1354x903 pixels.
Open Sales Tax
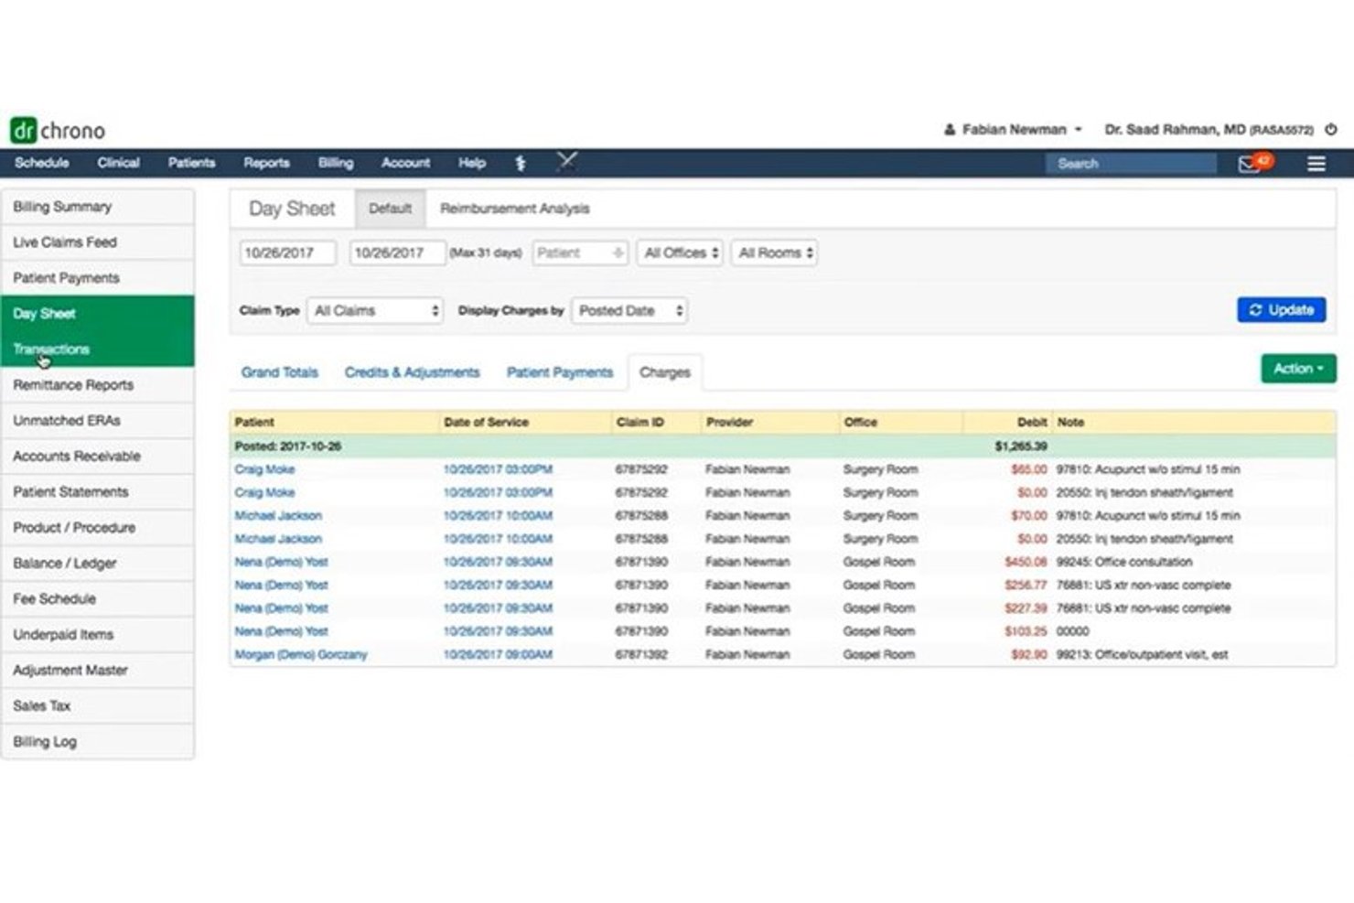pos(98,706)
